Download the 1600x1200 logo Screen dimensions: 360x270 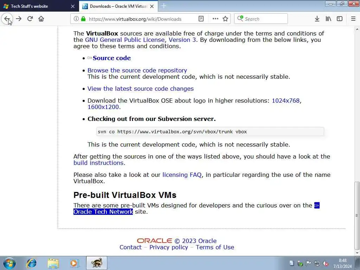point(103,107)
